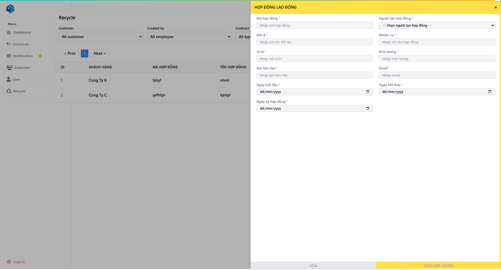Open calendar picker for Ngày ký hợp đồng

coord(368,109)
